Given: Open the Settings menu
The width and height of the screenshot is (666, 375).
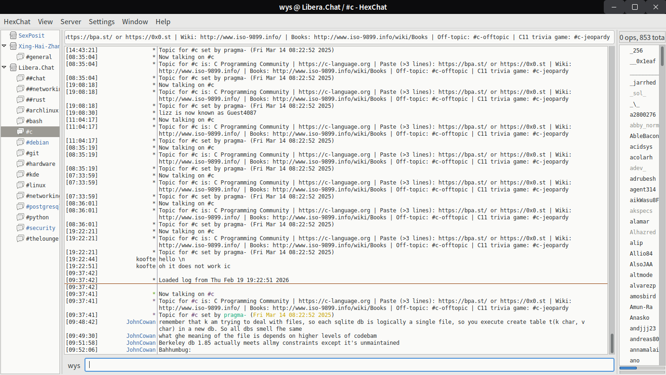Looking at the screenshot, I should 101,21.
